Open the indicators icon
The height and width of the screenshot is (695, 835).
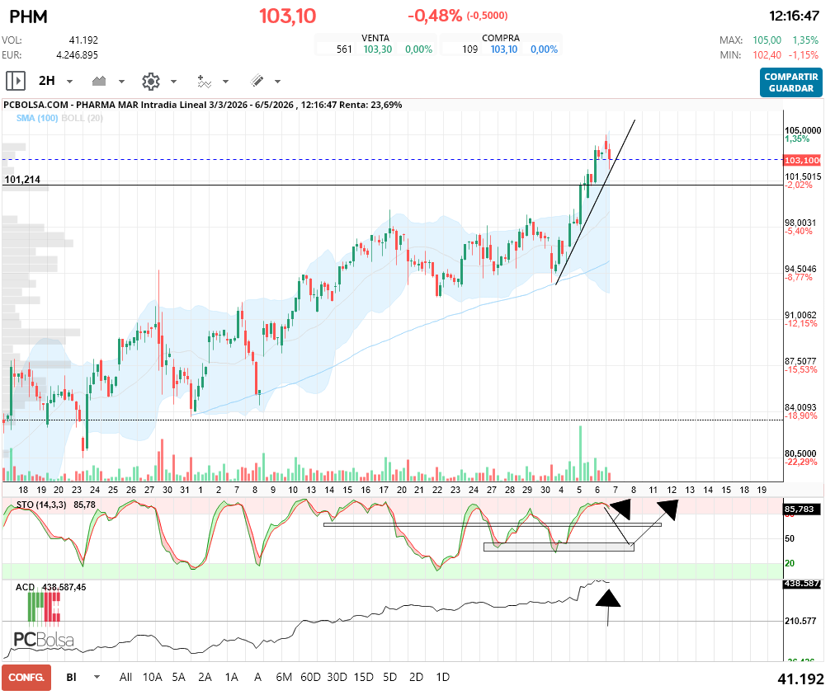click(x=205, y=81)
